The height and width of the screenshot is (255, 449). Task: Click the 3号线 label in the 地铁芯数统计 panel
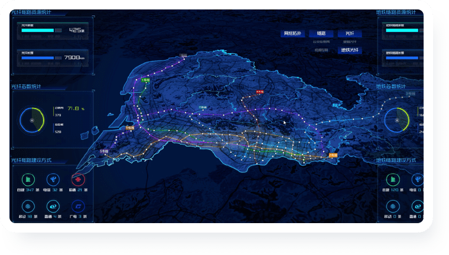click(410, 94)
